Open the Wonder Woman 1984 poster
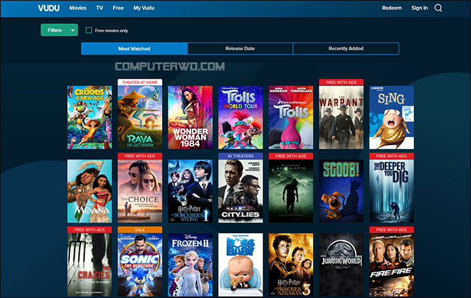The image size is (471, 298). (x=190, y=118)
